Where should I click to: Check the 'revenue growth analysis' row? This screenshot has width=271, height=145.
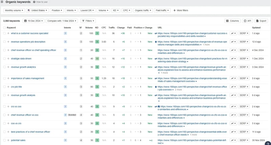click(4, 95)
